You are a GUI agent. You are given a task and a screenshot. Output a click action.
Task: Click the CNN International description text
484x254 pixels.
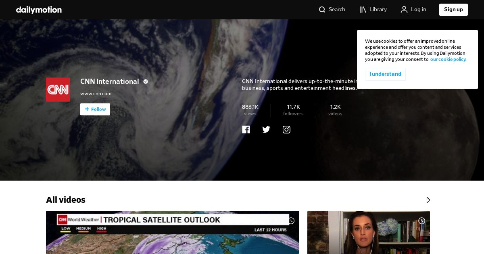[299, 85]
